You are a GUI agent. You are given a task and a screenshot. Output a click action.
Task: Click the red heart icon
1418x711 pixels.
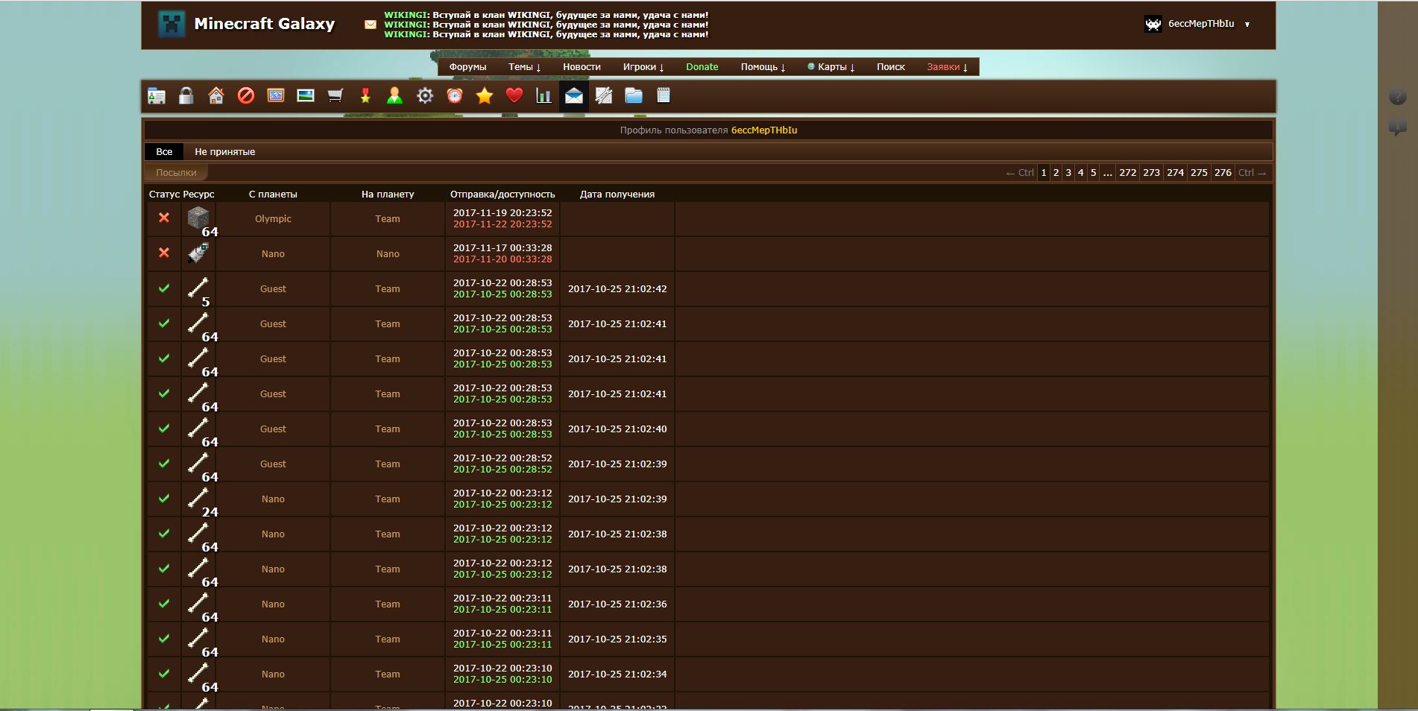[514, 95]
